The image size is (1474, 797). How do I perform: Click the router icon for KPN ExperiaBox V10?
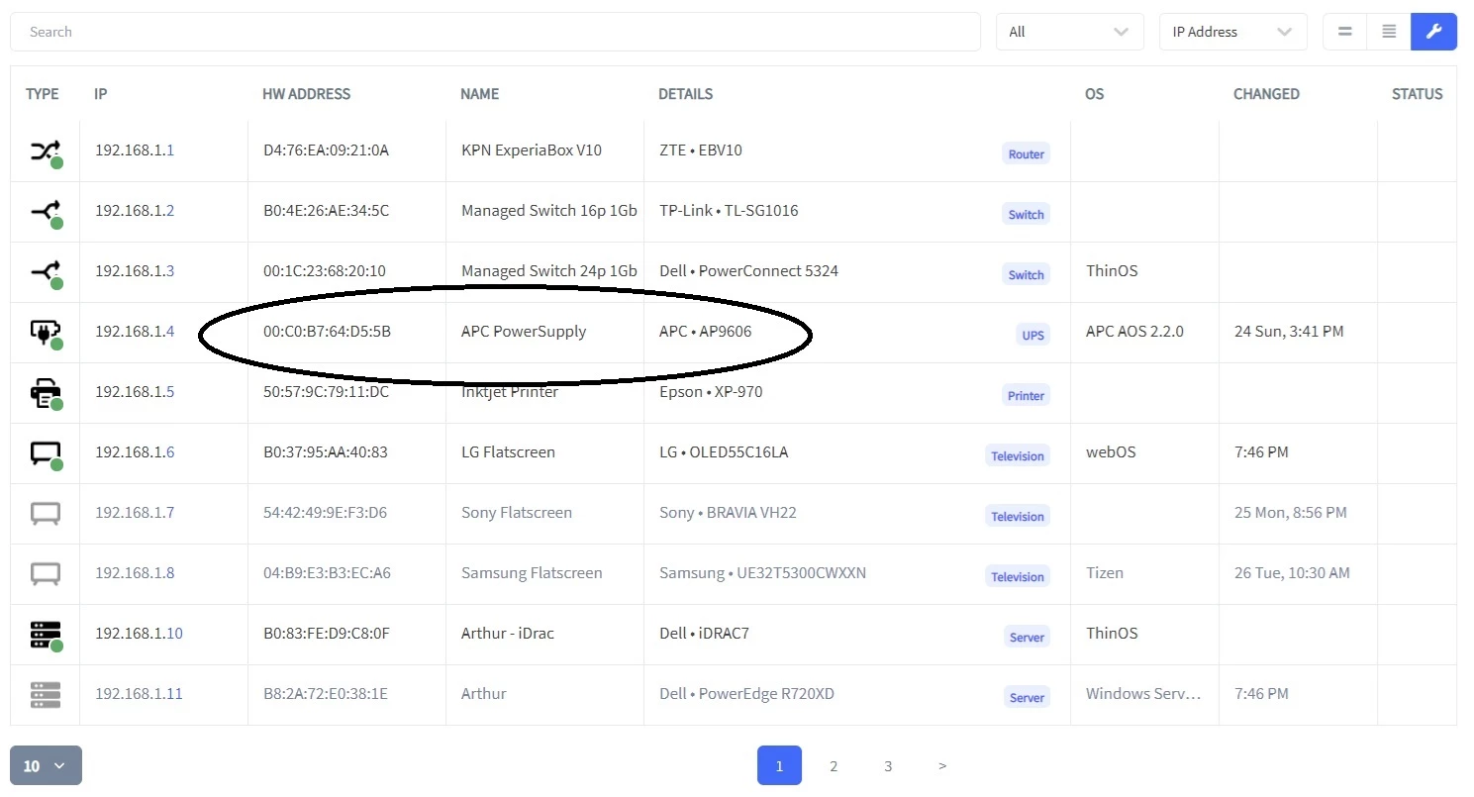pos(46,151)
